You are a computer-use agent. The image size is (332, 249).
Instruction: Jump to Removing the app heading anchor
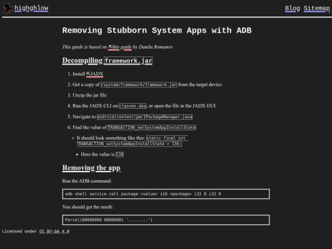91,168
